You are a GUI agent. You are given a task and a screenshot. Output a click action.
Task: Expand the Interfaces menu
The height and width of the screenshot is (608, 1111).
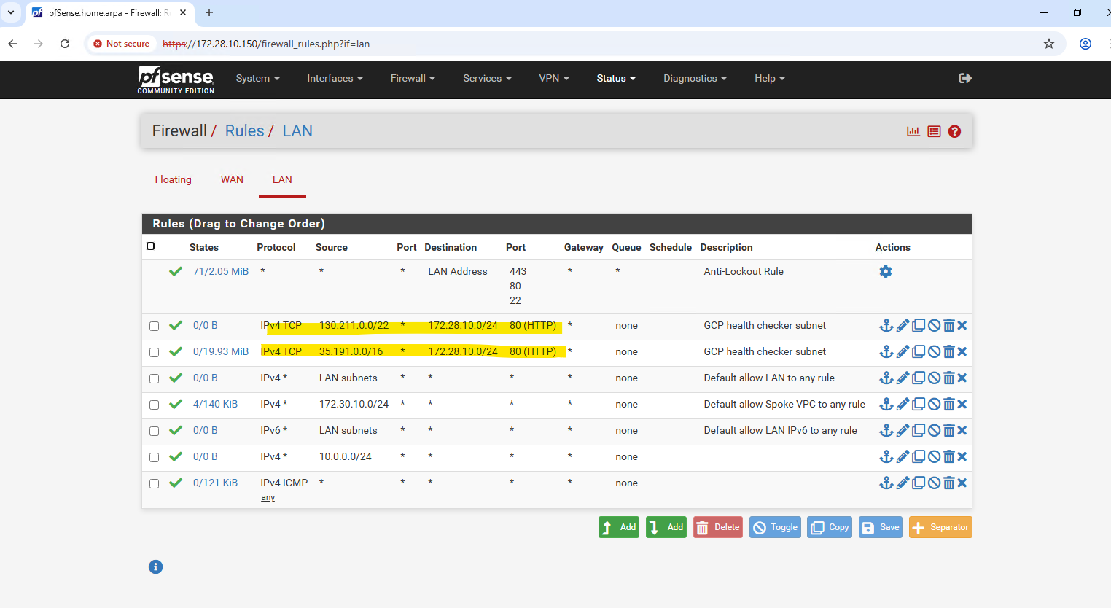[334, 79]
